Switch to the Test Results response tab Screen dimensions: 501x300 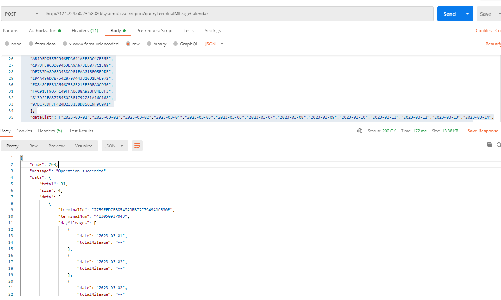click(x=81, y=131)
